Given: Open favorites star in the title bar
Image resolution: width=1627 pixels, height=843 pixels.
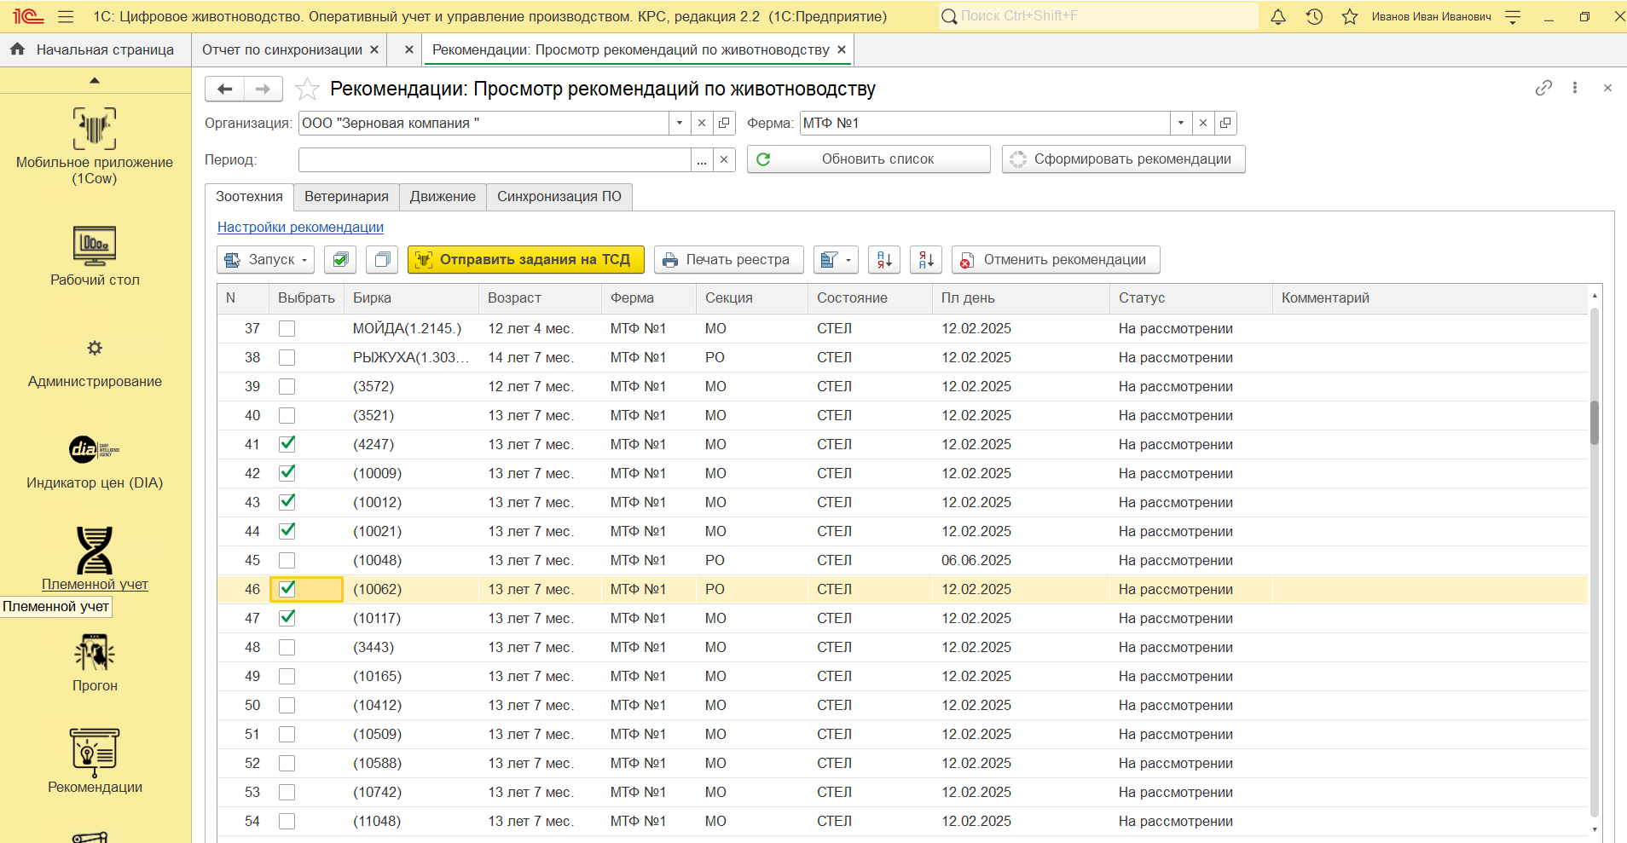Looking at the screenshot, I should click(x=1350, y=16).
